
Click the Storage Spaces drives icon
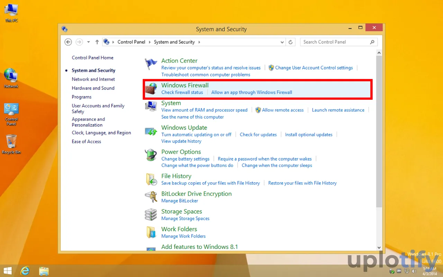coord(151,215)
